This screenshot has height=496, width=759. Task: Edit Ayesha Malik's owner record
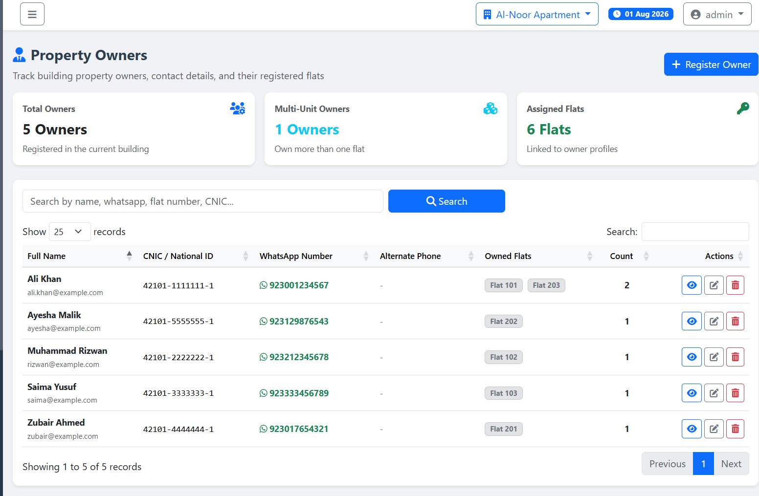coord(714,322)
